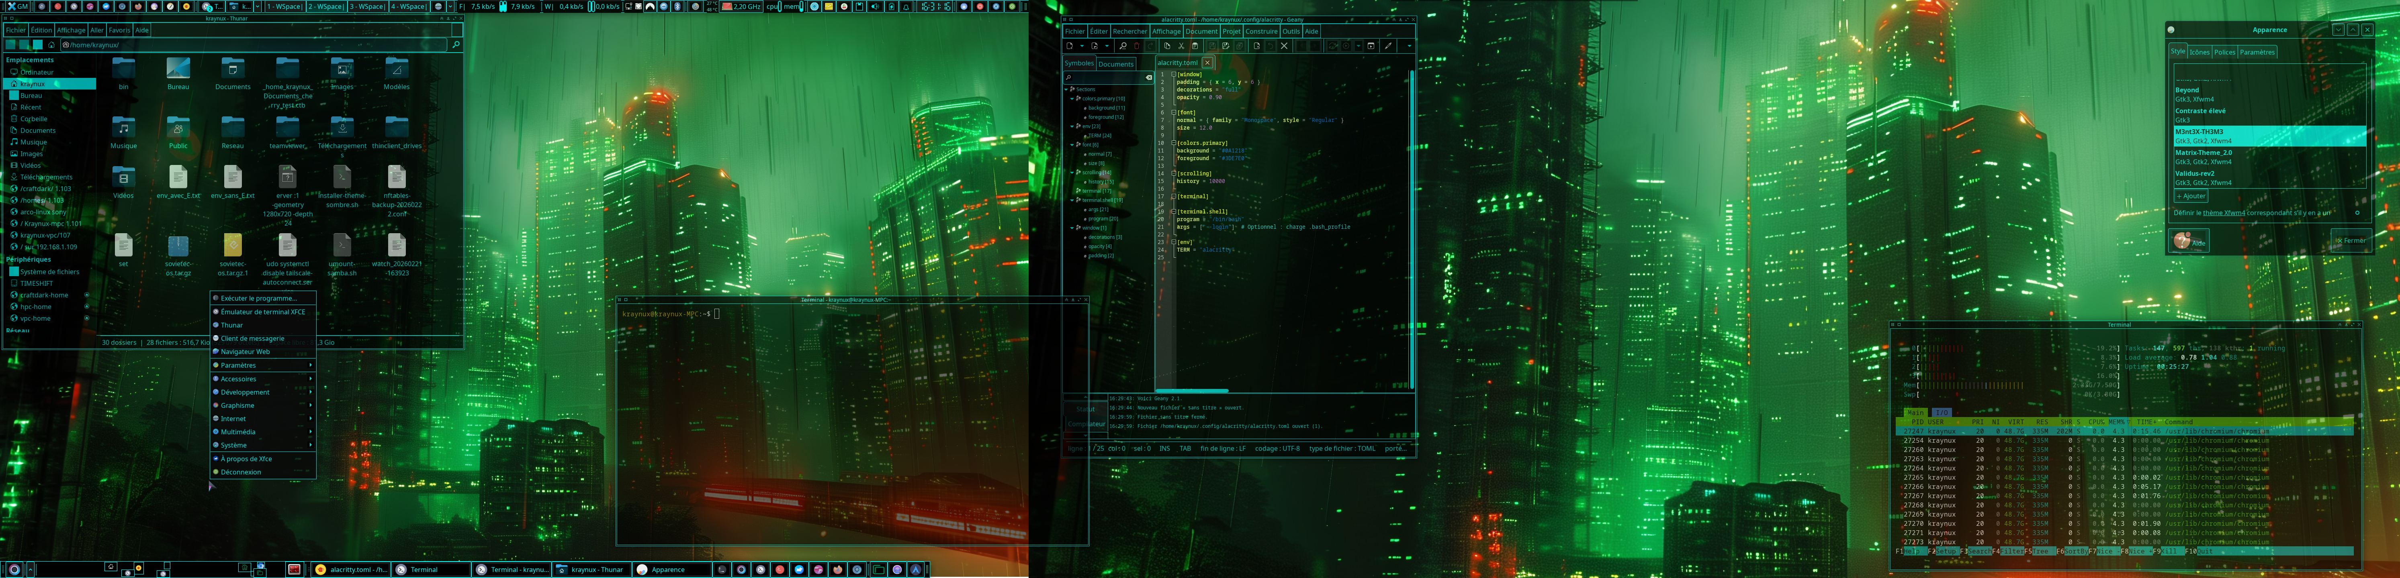Switch to the Icônes tab in Apparence
This screenshot has width=2400, height=578.
tap(2199, 52)
